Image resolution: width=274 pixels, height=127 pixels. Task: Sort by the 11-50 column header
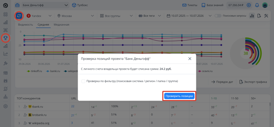point(234,98)
